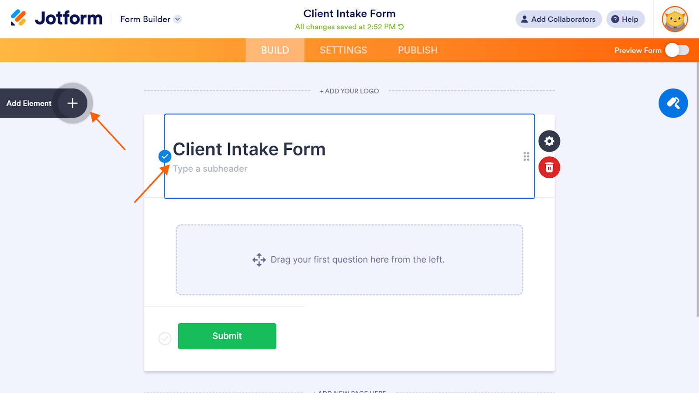This screenshot has width=699, height=393.
Task: Toggle the Preview Form switch
Action: click(x=677, y=50)
